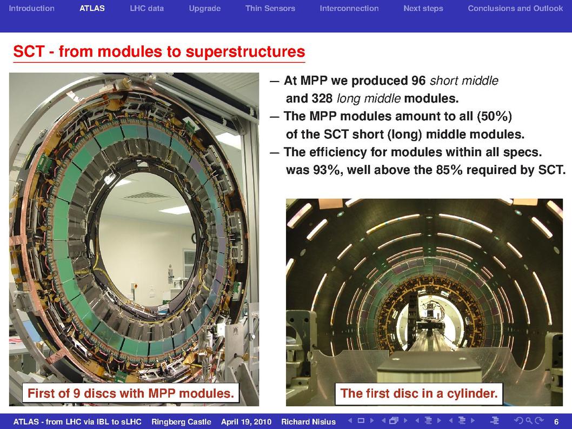Viewport: 572px width, 429px height.
Task: Click the go-back undo arrow icon
Action: point(518,420)
